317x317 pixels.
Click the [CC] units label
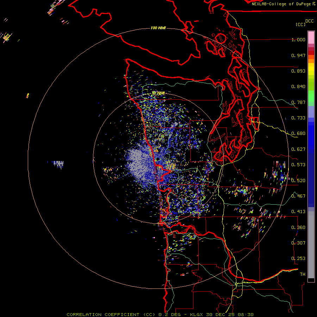300,24
